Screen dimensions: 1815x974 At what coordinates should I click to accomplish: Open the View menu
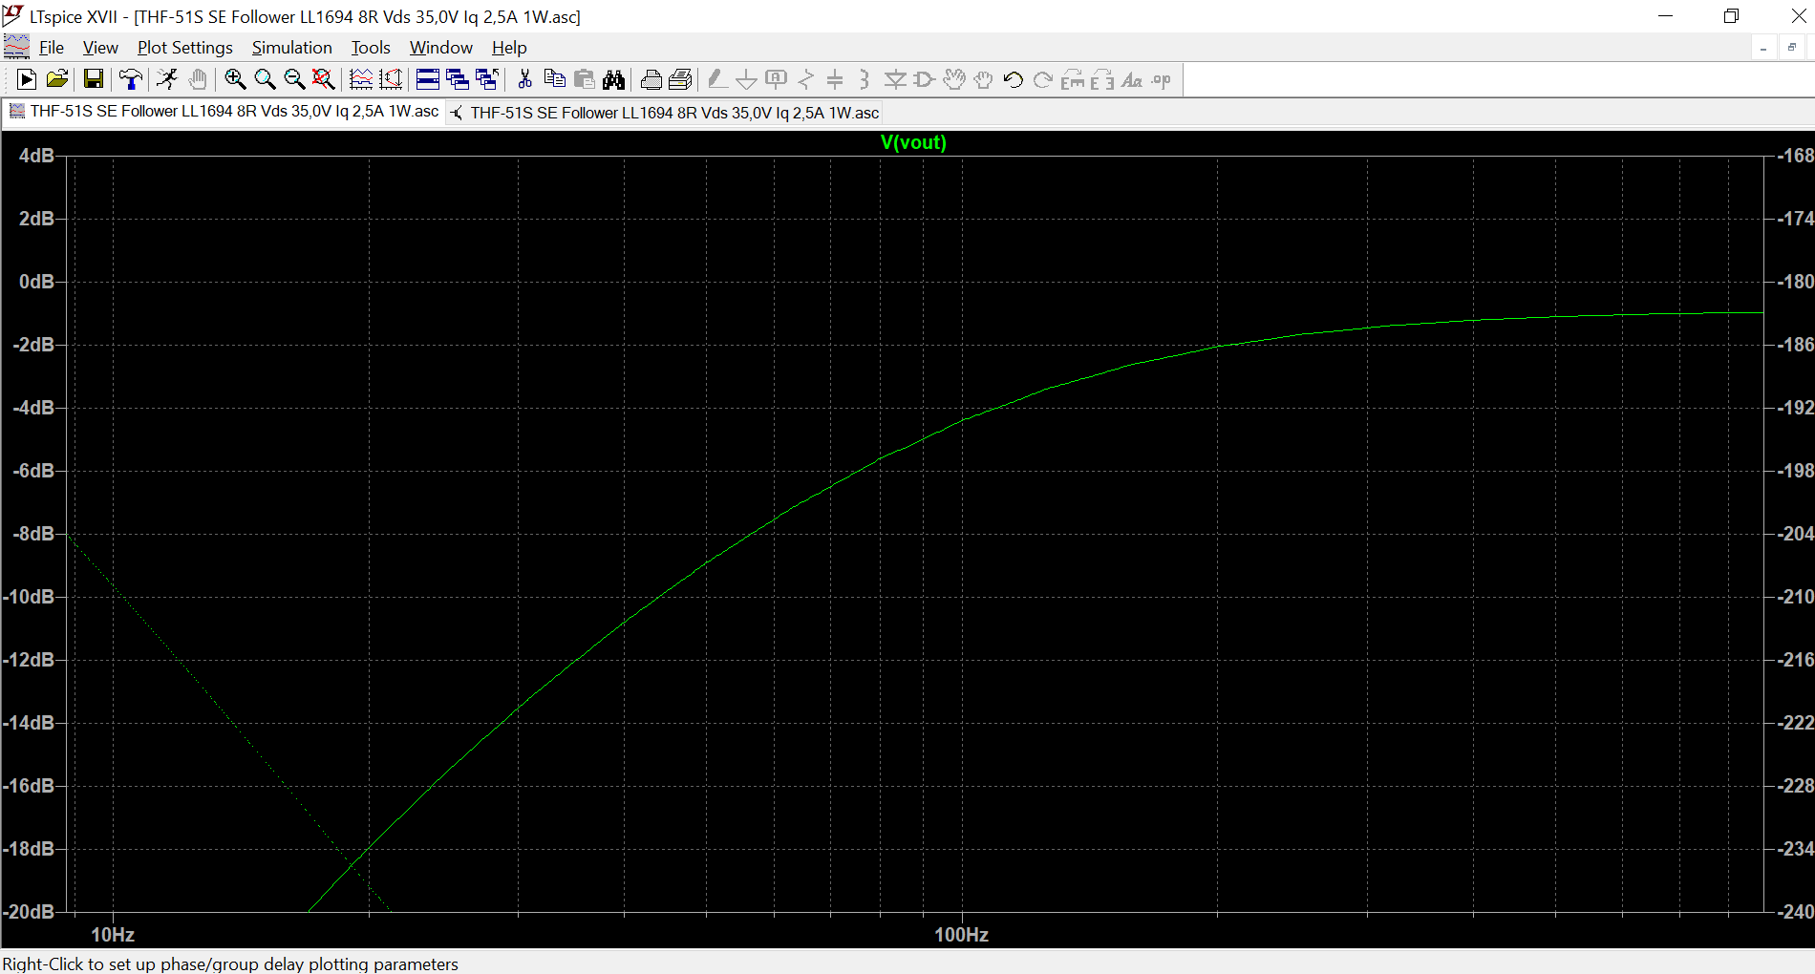(x=100, y=48)
